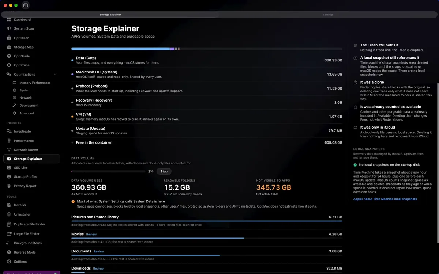Open Review link next to Downloads
439x274 pixels.
[x=98, y=269]
